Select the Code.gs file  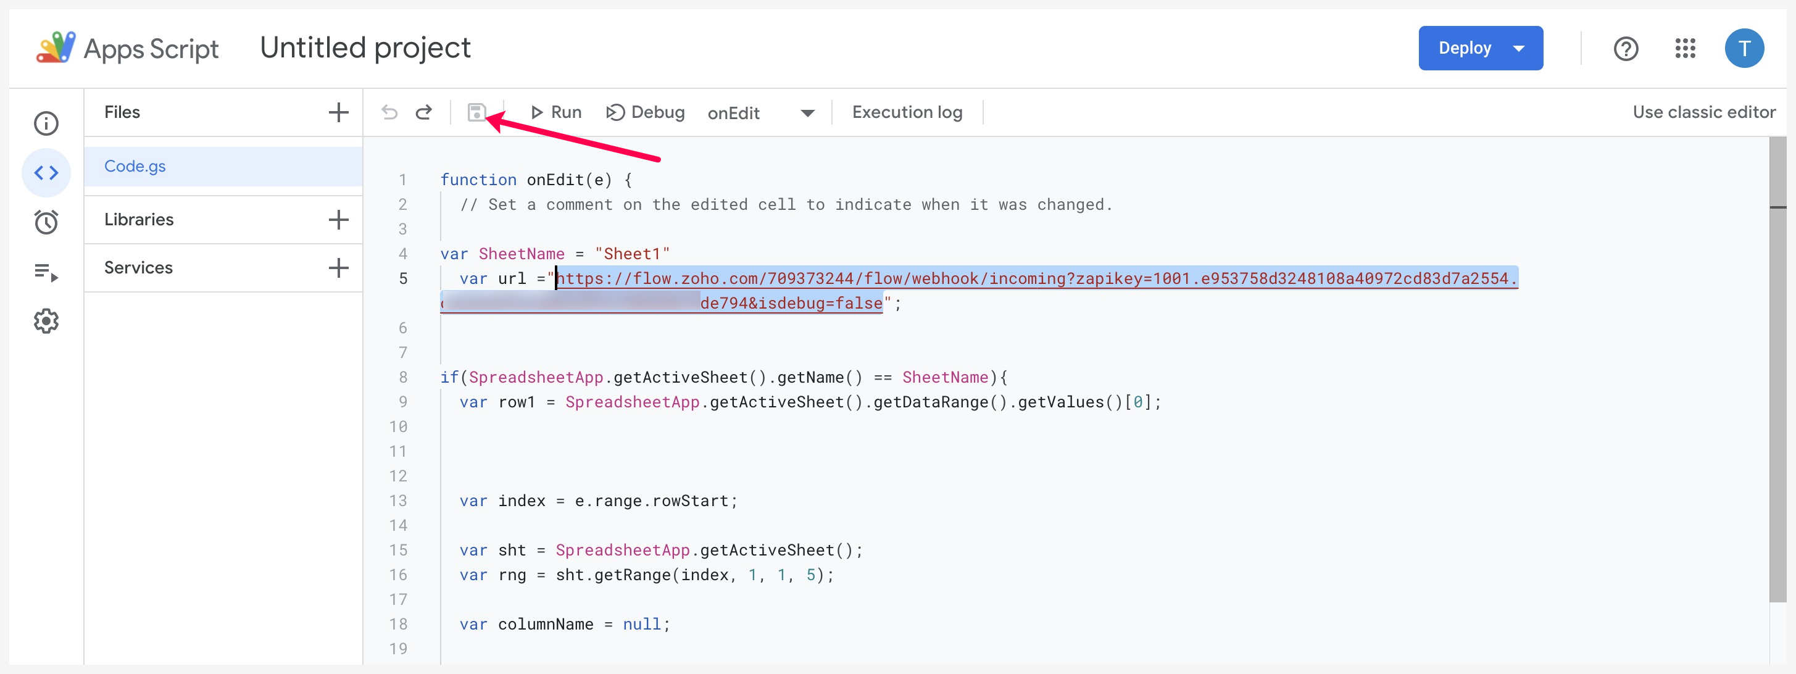(135, 166)
